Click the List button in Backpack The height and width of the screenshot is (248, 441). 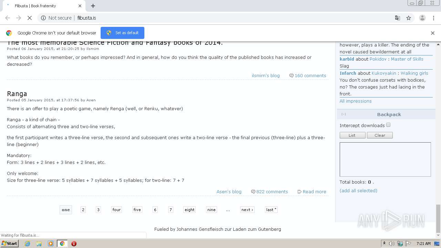tap(352, 135)
